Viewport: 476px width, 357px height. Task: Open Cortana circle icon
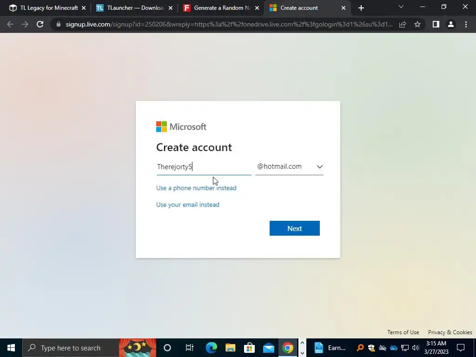[x=167, y=348]
